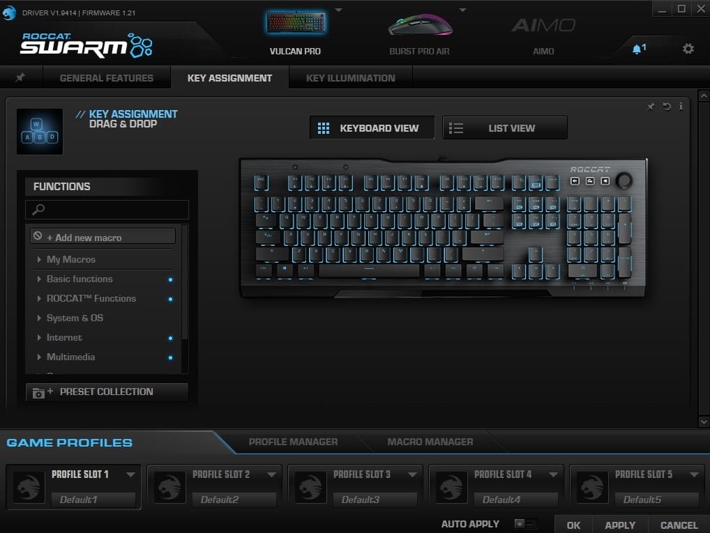Open the Profile Slot 1 dropdown arrow
Screen dimensions: 710x533
coord(130,474)
